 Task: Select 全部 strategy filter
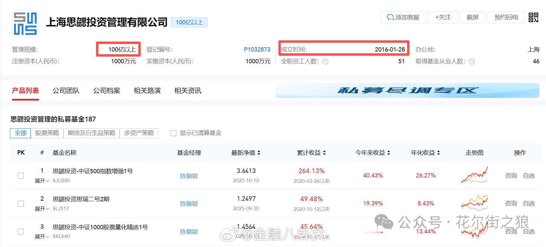pos(21,133)
